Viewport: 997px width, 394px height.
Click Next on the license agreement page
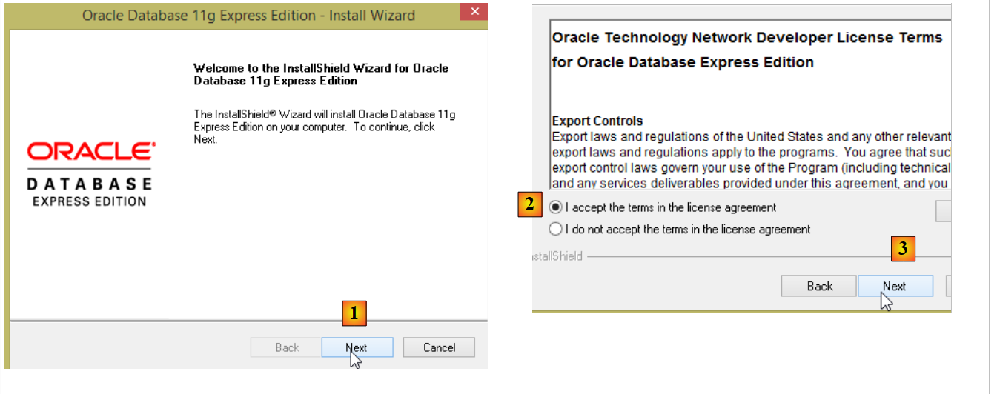pyautogui.click(x=895, y=286)
